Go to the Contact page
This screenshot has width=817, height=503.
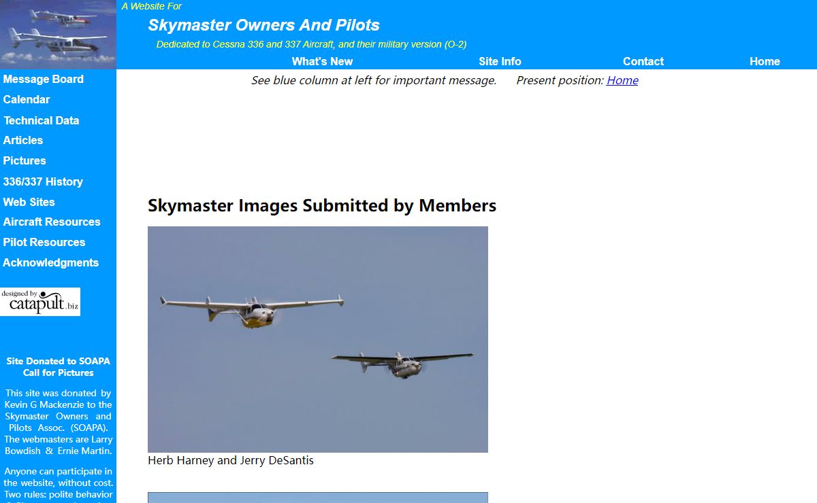(643, 61)
